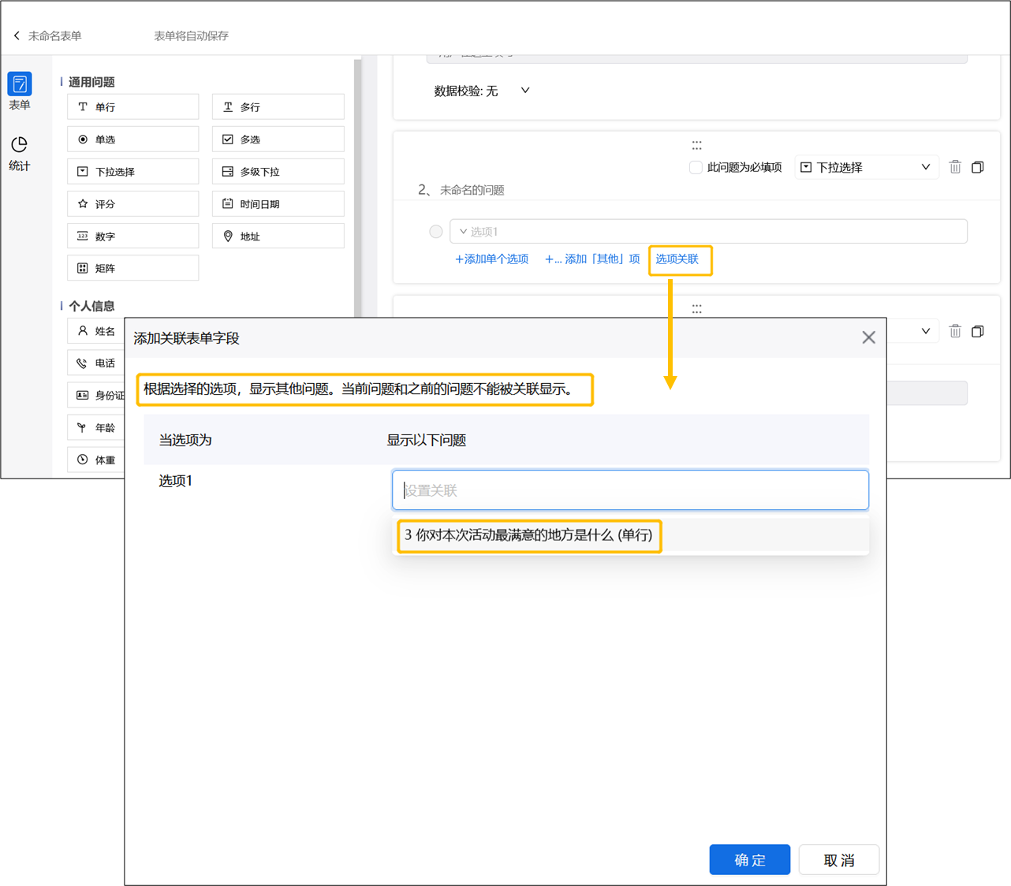Click the 未命名表单 form title
The height and width of the screenshot is (886, 1011).
click(x=55, y=35)
